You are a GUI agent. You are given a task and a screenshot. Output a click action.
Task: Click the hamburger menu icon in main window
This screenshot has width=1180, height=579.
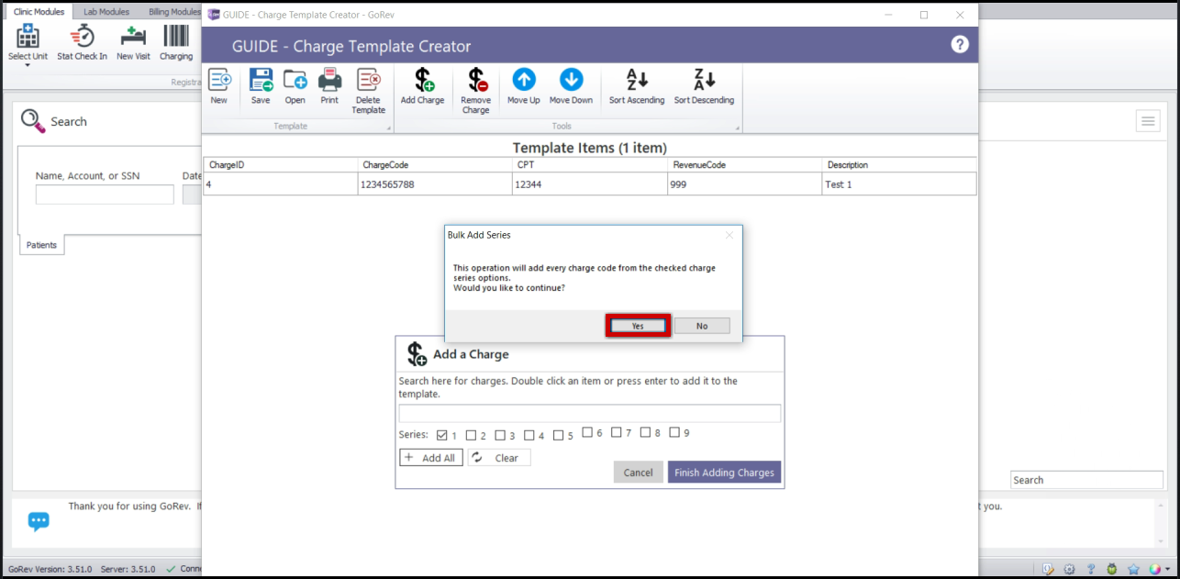(1148, 121)
